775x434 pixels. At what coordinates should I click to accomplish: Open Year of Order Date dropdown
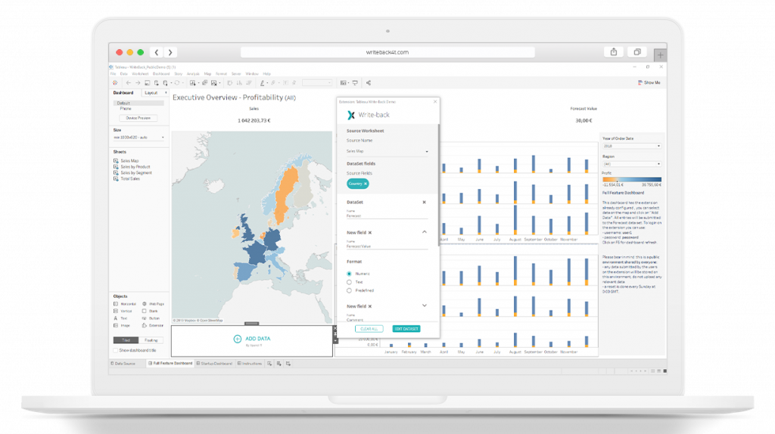(x=631, y=146)
